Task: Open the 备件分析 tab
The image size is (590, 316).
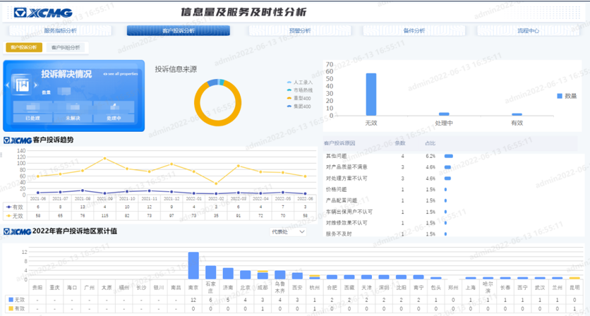Action: (x=414, y=30)
